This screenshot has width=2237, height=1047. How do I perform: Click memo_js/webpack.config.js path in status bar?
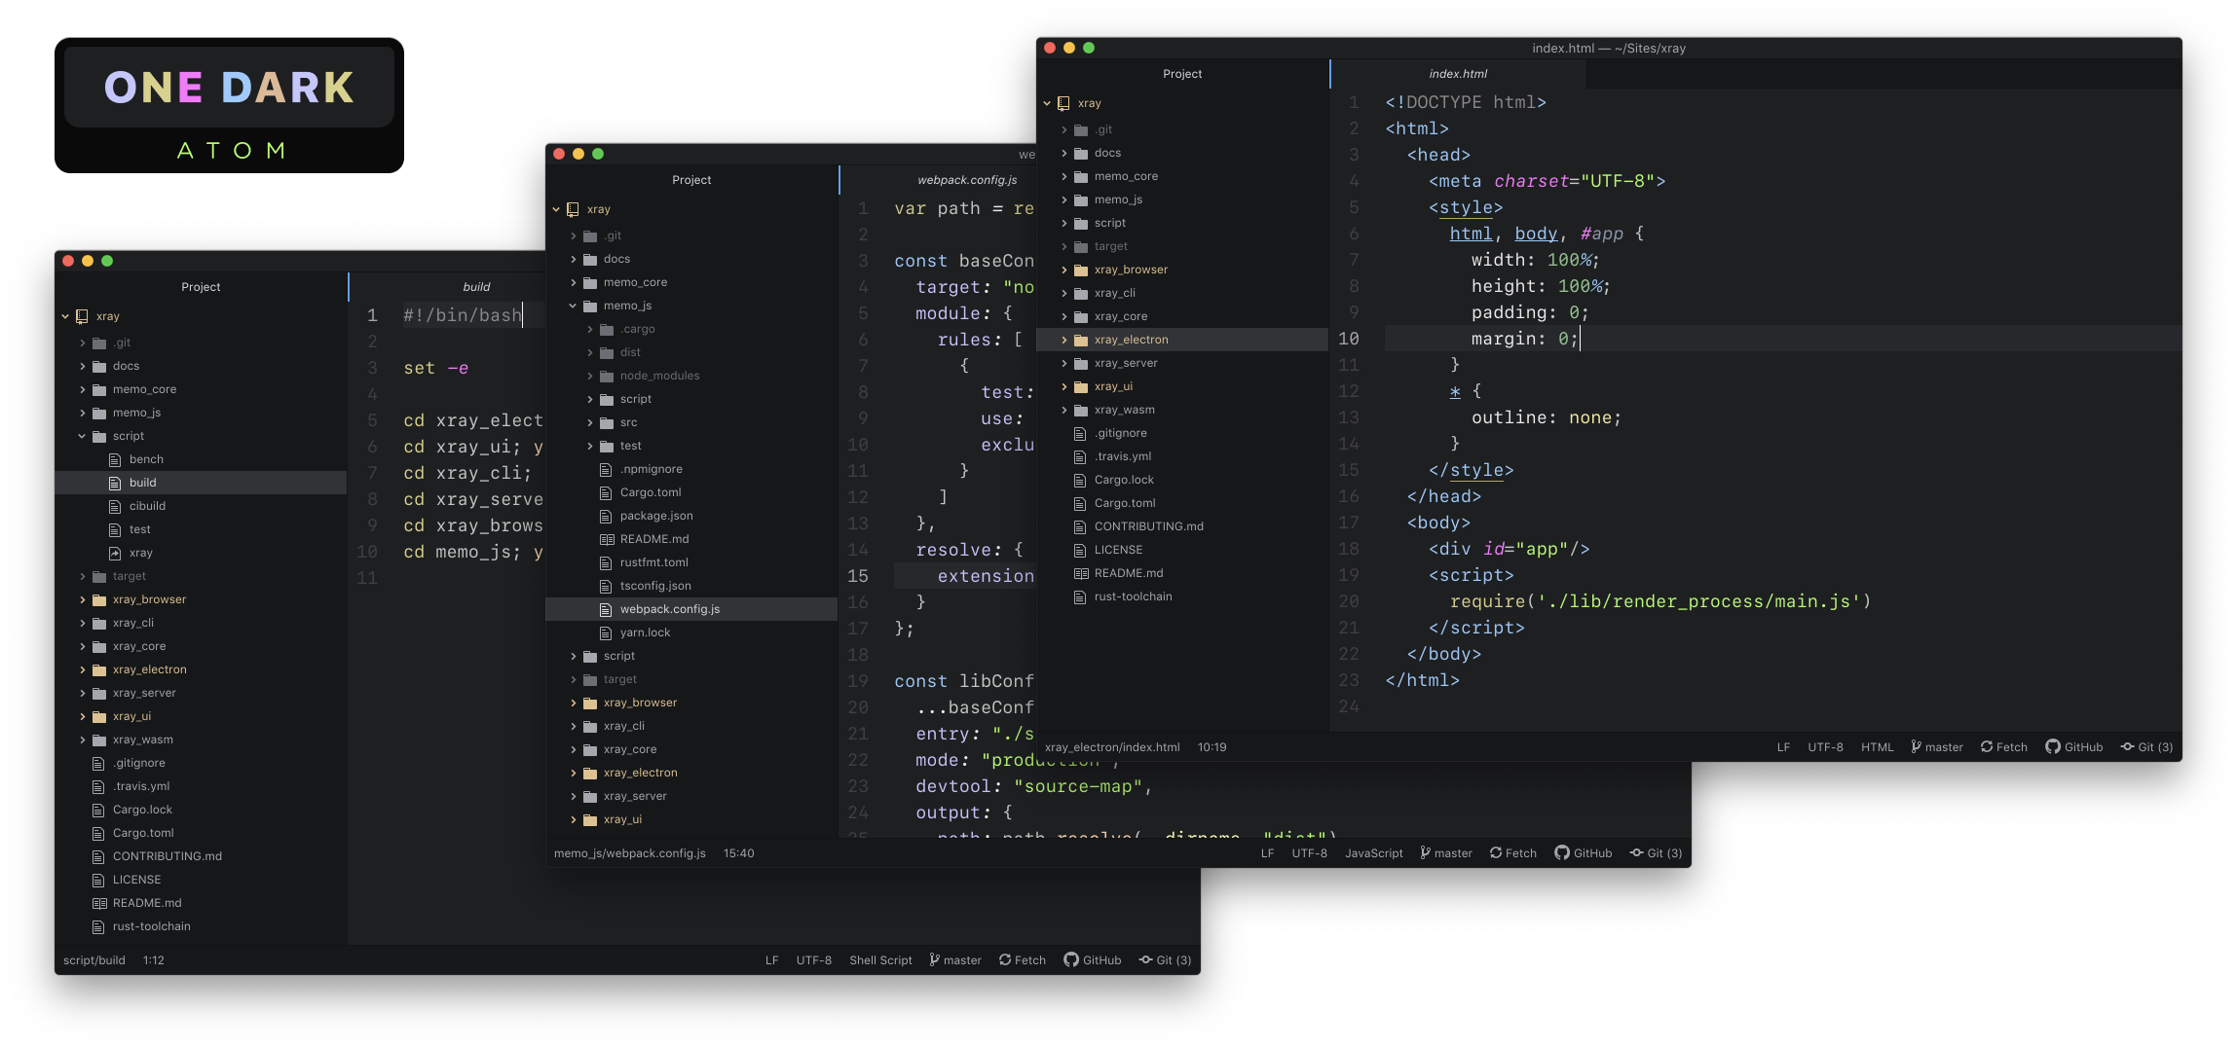tap(629, 853)
